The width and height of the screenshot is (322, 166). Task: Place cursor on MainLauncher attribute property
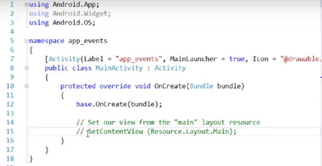(x=193, y=59)
